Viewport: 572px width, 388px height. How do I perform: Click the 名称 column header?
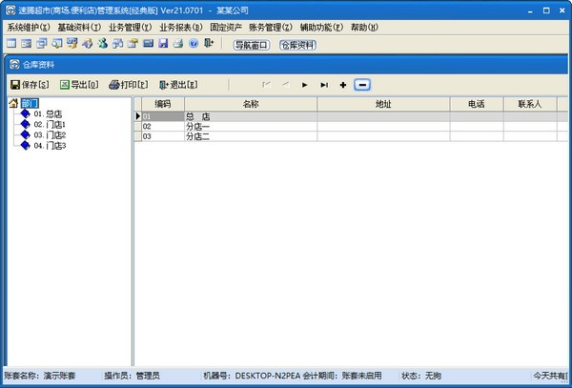click(251, 104)
